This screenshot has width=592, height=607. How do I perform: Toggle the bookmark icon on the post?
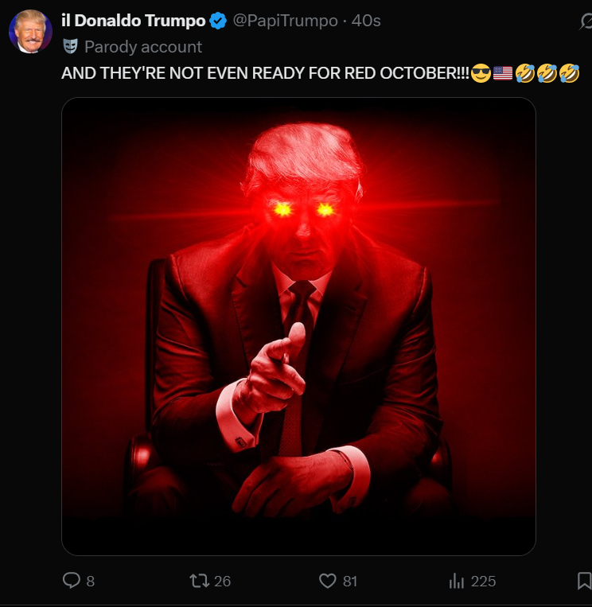[584, 581]
